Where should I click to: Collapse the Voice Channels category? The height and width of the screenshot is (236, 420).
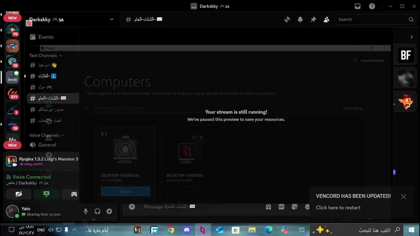coord(46,135)
